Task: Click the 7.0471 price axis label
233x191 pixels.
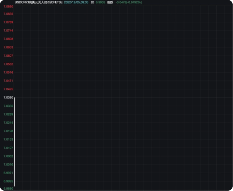Action: point(8,81)
